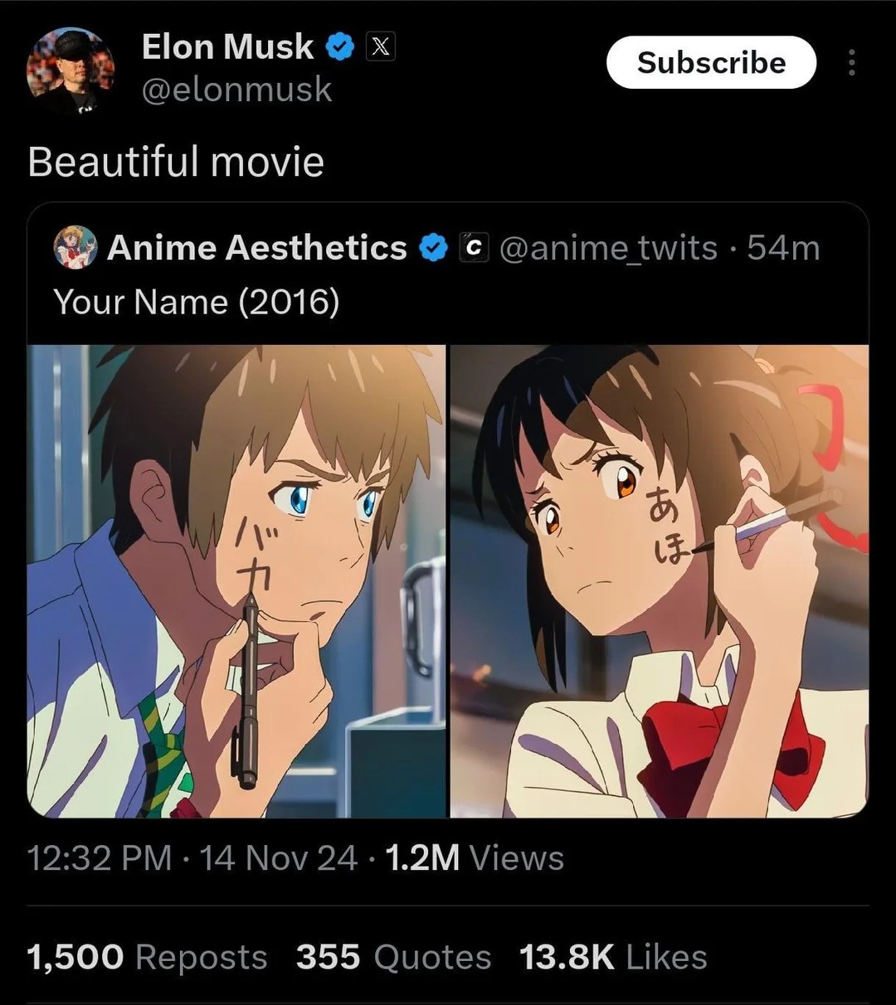Viewport: 896px width, 1005px height.
Task: Click the verified badge beside Anime Aesthetics
Action: coord(433,248)
